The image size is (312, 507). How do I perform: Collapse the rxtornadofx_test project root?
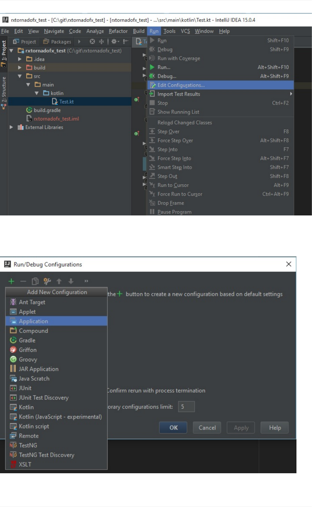[12, 51]
